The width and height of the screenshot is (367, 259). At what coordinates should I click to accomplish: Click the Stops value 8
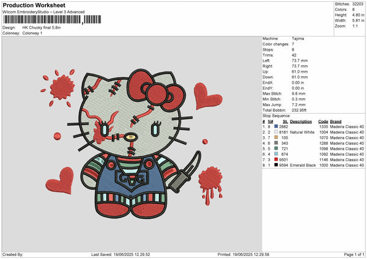coord(293,49)
